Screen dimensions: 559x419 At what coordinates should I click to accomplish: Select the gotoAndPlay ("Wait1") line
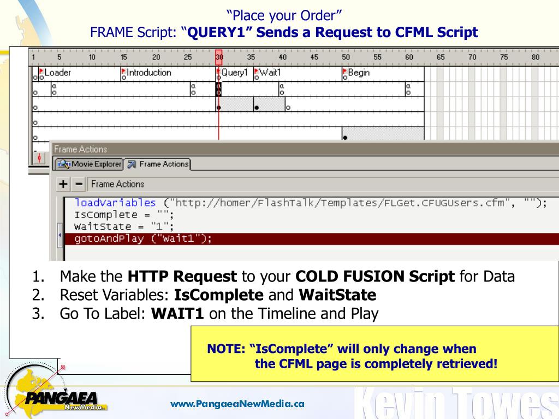pos(312,239)
